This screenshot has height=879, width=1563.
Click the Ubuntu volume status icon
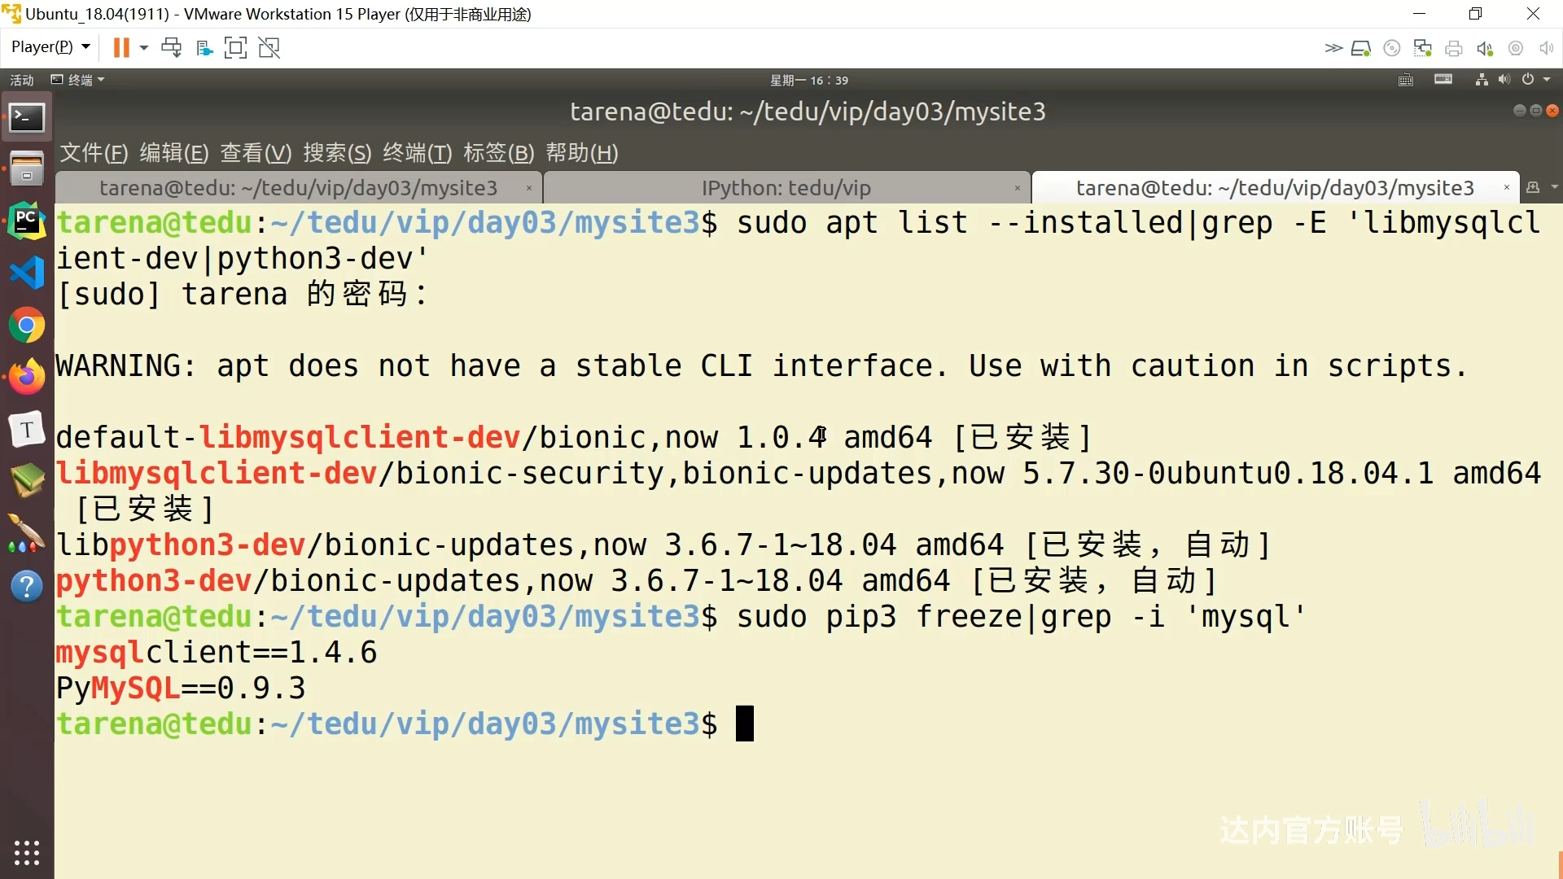click(x=1504, y=79)
